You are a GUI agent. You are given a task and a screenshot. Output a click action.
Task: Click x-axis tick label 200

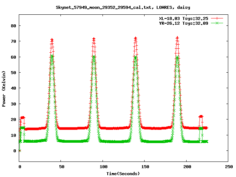(187, 167)
